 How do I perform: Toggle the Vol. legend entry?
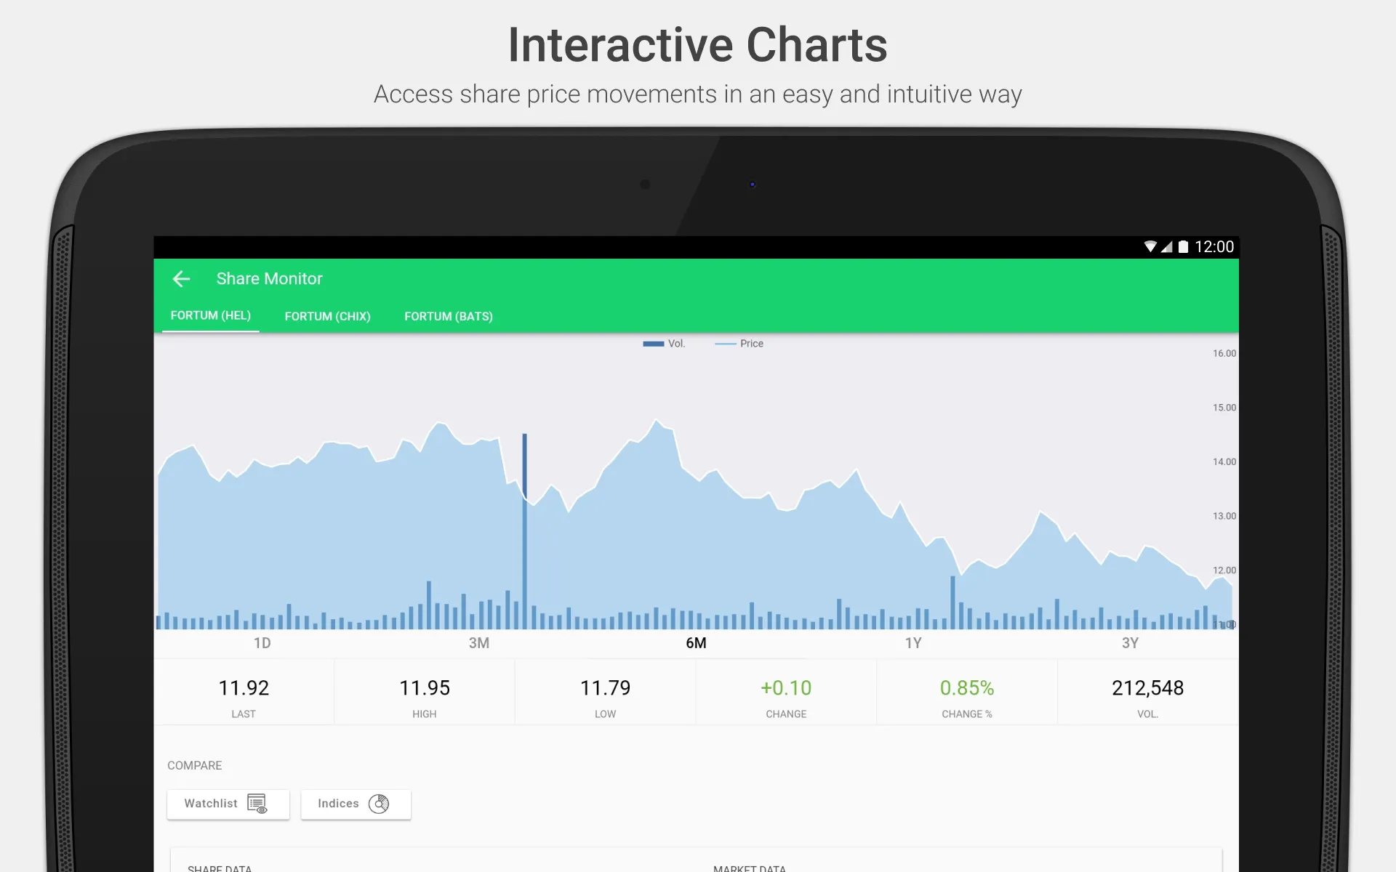664,344
